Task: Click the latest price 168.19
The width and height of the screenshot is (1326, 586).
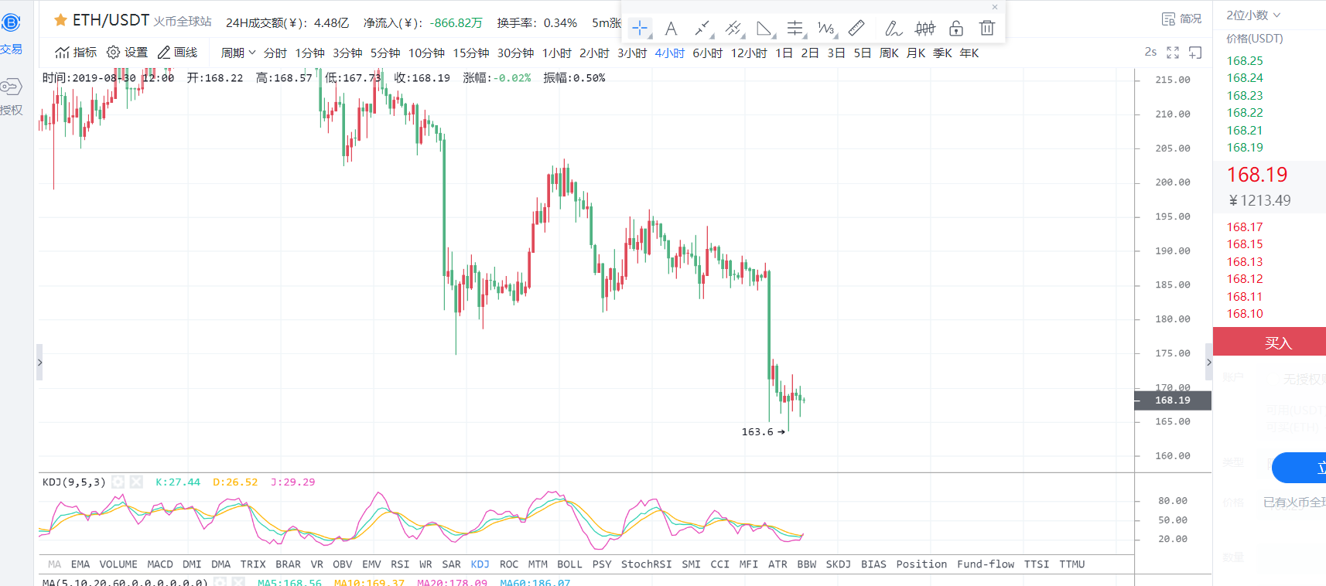Action: point(1257,175)
